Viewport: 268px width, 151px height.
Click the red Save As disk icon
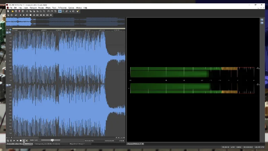[19, 11]
